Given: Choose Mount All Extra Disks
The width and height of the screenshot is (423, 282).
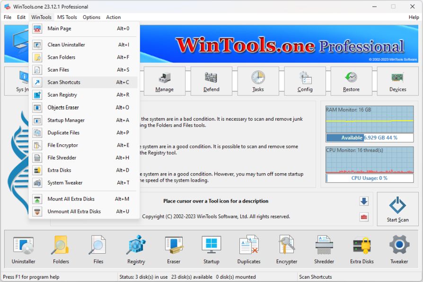Looking at the screenshot, I should [84, 199].
